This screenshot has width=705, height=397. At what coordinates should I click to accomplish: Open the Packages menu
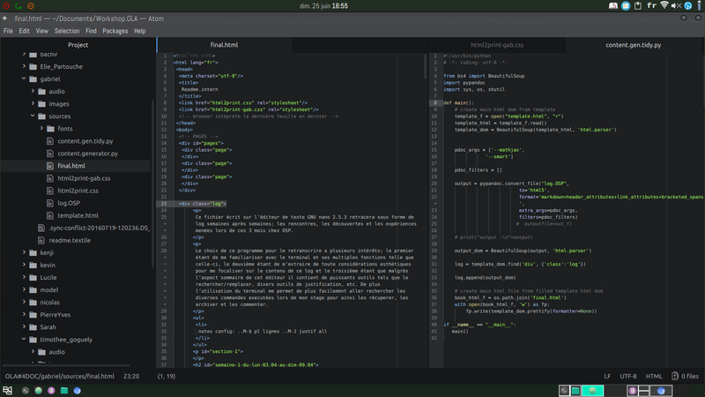[115, 31]
